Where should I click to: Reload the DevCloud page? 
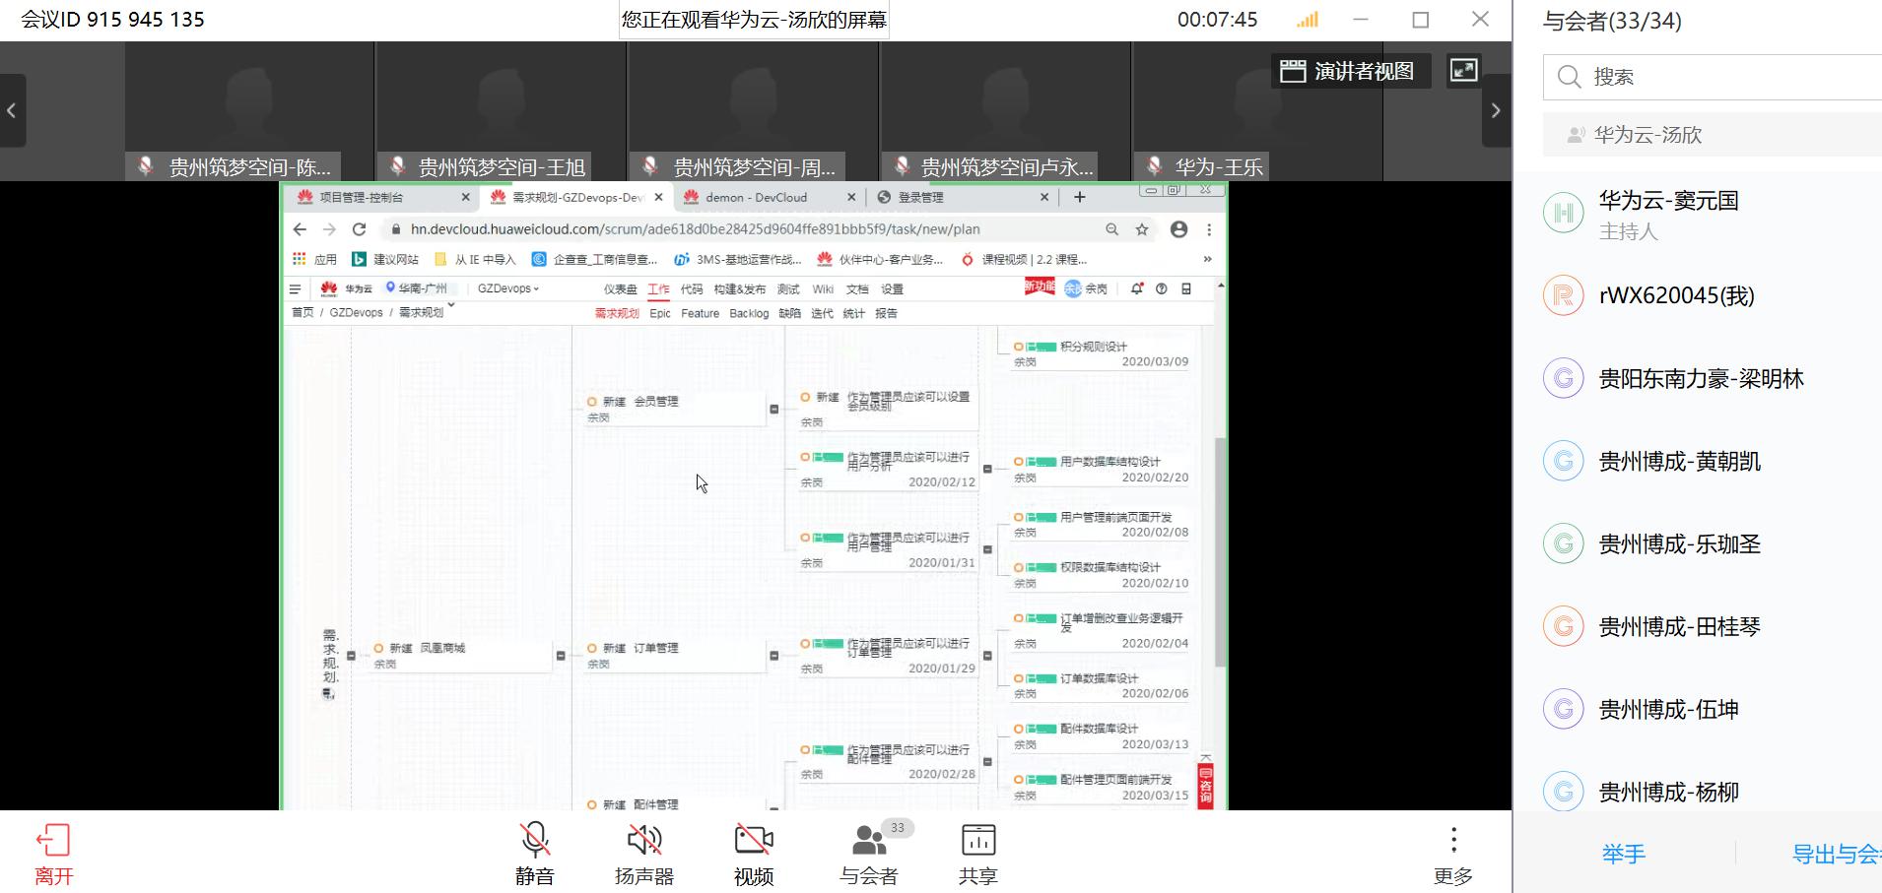[x=359, y=229]
